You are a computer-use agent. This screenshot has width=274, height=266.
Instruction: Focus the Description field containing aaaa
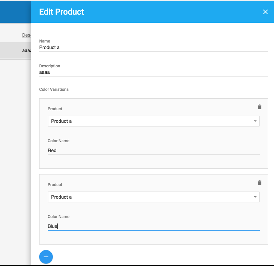[153, 72]
